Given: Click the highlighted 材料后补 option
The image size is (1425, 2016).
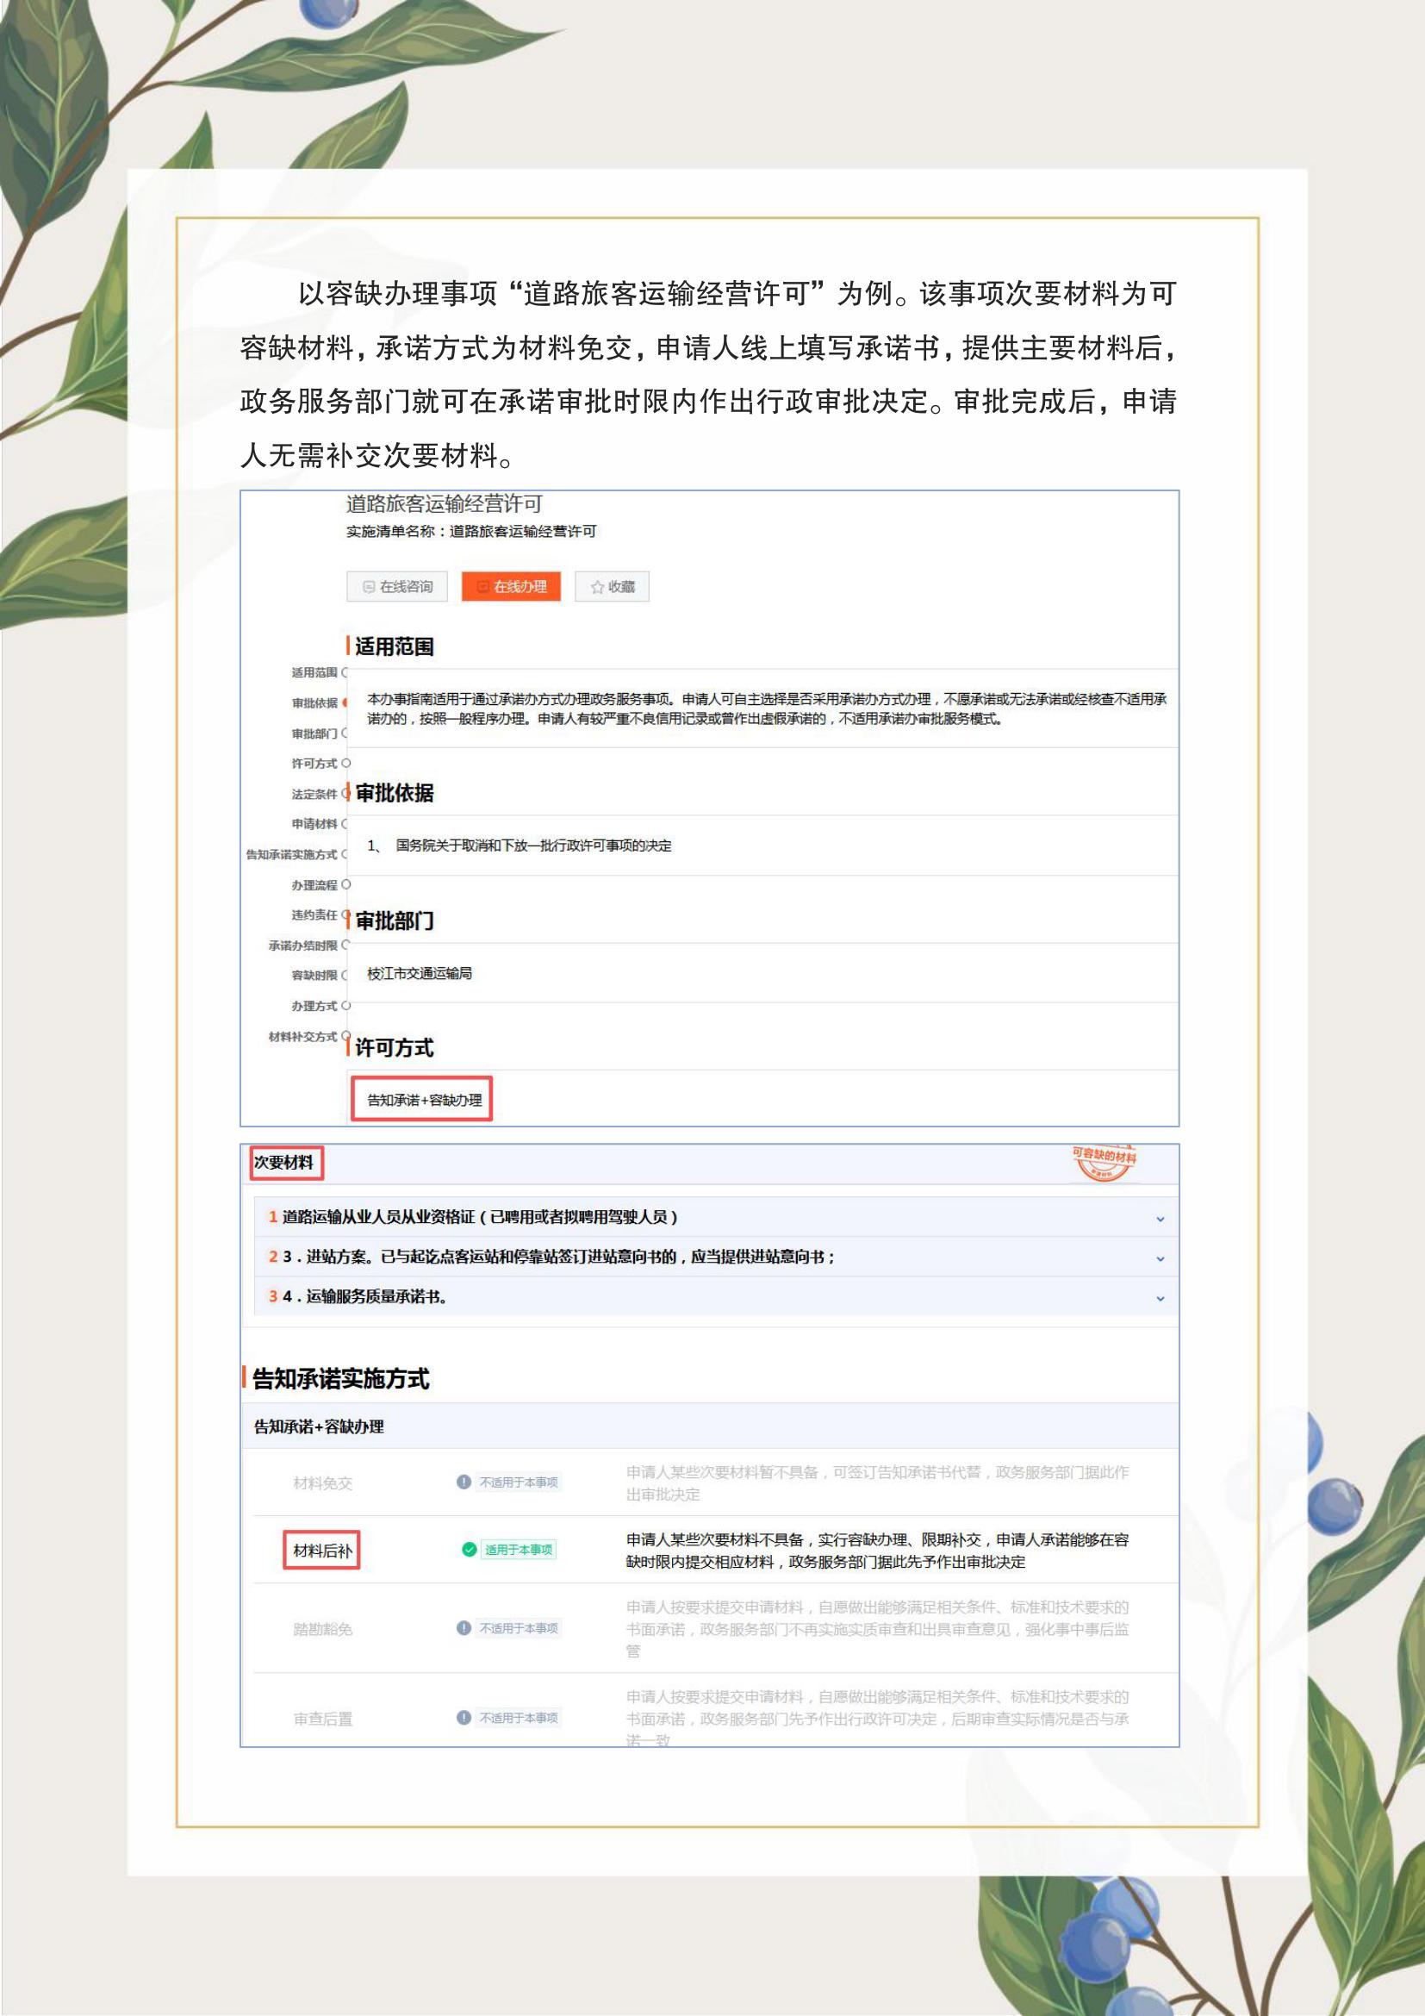Looking at the screenshot, I should click(x=322, y=1551).
